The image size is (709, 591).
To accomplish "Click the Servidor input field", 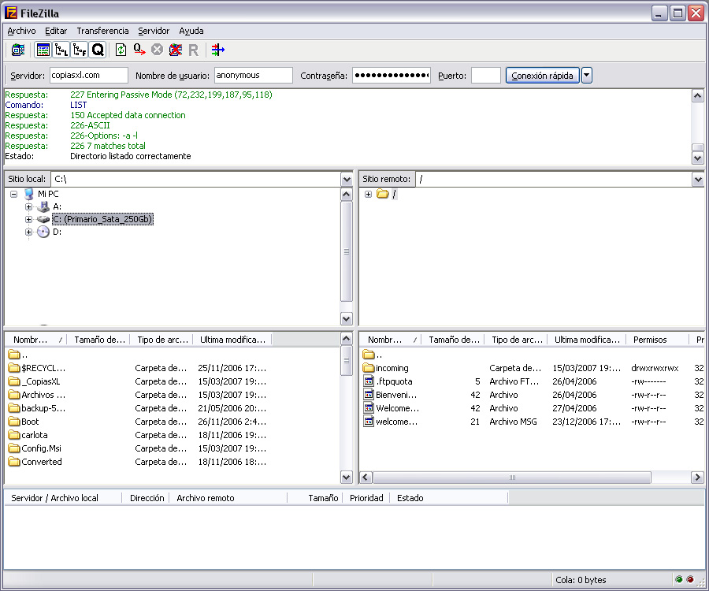I will (x=88, y=76).
